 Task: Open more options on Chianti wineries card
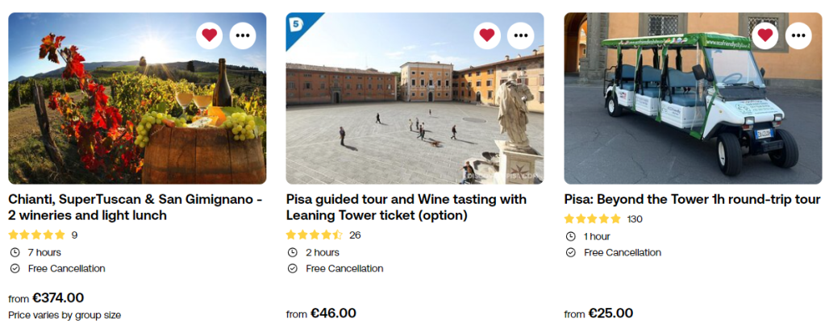pyautogui.click(x=244, y=35)
